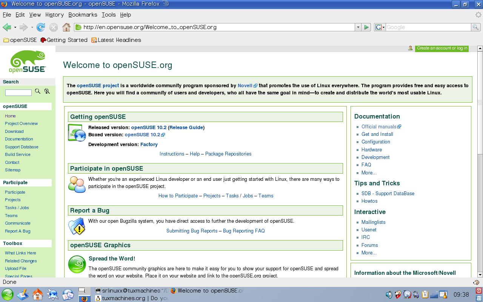The height and width of the screenshot is (302, 483).
Task: Open the Forward button history dropdown arrow
Action: [x=32, y=27]
